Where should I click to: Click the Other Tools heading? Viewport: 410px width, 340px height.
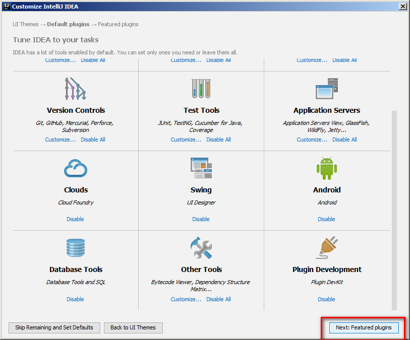tap(201, 269)
